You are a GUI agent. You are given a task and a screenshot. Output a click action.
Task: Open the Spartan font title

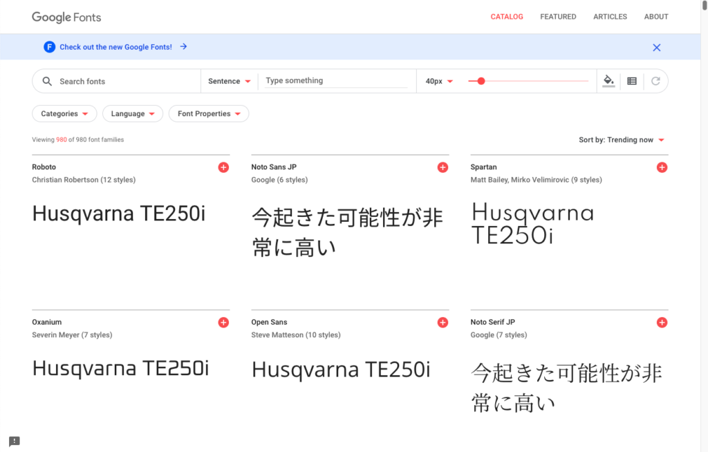coord(483,167)
